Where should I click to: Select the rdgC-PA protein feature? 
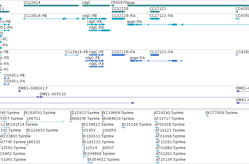(x=97, y=67)
